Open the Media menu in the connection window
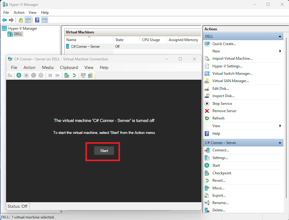Viewport: 289px width, 220px height. click(48, 67)
